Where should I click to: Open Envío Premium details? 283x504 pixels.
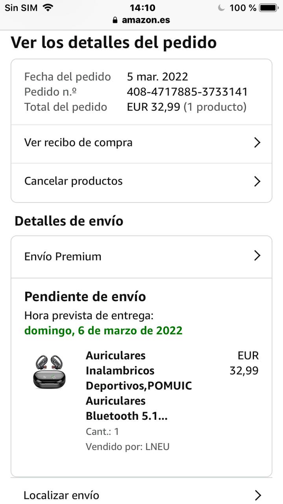pos(63,257)
